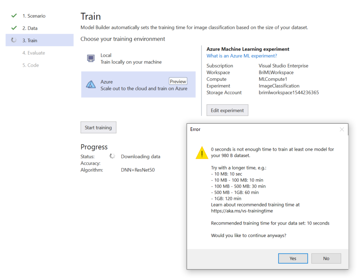
Task: Click the 'BriMLWorkspace' workspace value
Action: pos(276,72)
